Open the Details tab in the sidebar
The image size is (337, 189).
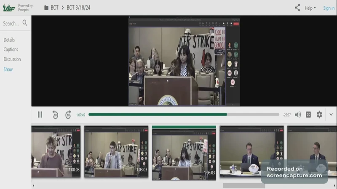[9, 39]
